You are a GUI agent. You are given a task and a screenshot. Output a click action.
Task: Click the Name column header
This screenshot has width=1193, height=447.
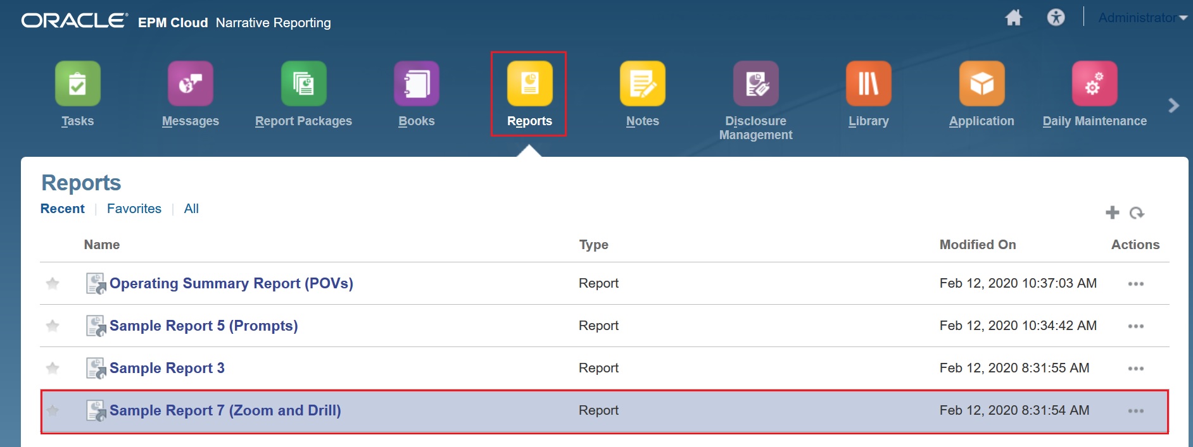[x=102, y=245]
